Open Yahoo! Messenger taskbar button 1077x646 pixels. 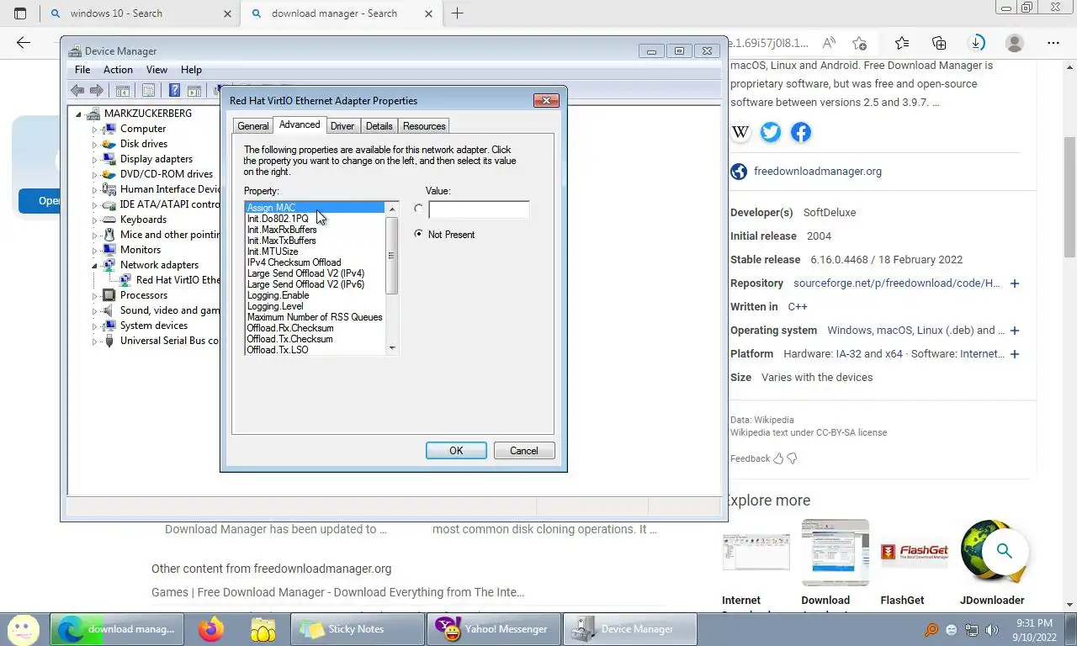pos(494,629)
